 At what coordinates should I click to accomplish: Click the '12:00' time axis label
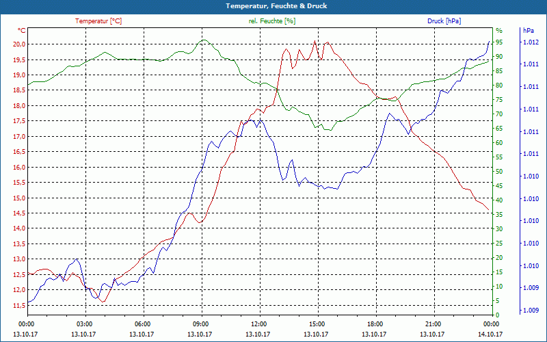tap(261, 324)
